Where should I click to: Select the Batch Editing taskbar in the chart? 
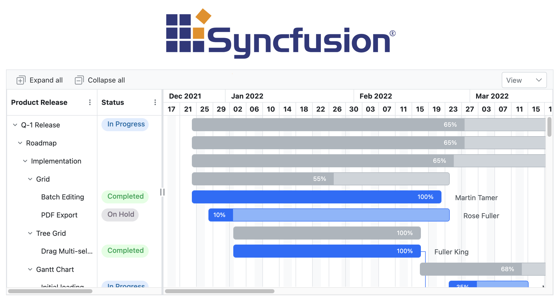click(316, 197)
